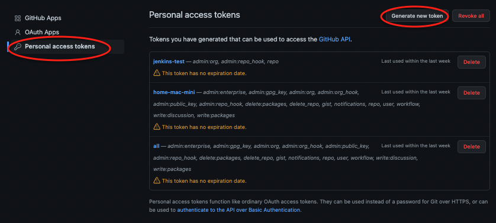Click the Revoke all button
Screen dimensions: 496x223
tap(471, 16)
